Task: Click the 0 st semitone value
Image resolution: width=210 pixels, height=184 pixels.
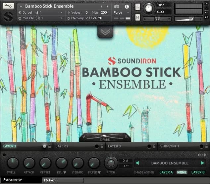Action: [x=126, y=160]
